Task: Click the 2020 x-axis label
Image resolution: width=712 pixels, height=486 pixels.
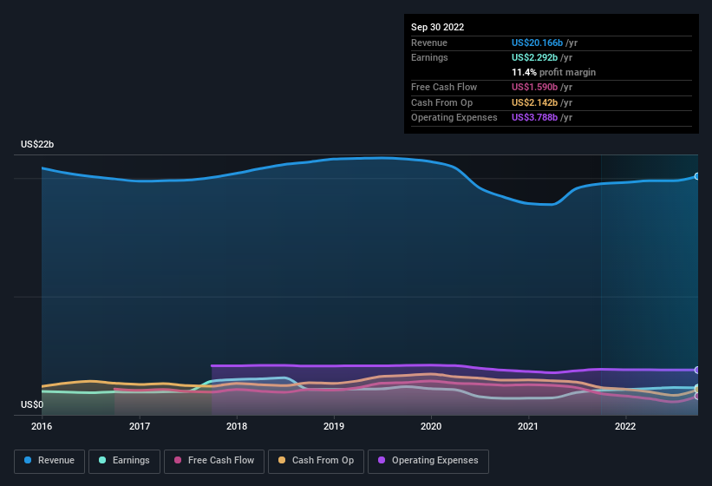Action: pos(431,426)
